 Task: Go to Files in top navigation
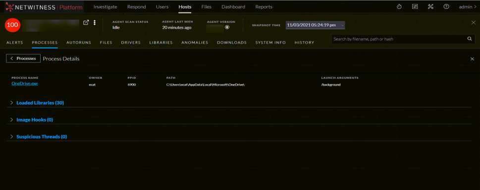tap(207, 7)
